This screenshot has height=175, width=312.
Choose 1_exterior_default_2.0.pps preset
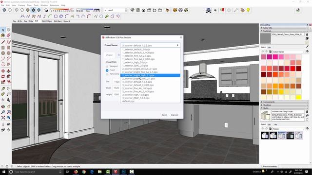pos(150,50)
